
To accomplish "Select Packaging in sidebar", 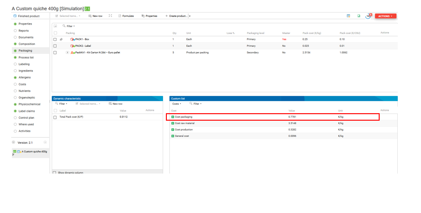I will click(x=25, y=51).
